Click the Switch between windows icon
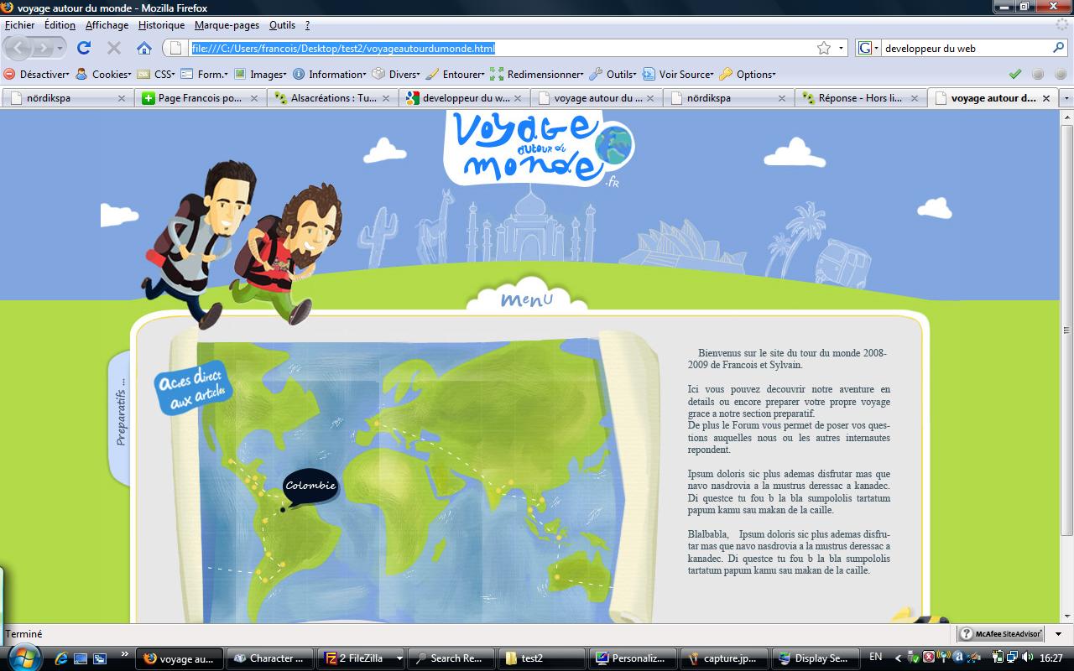The width and height of the screenshot is (1074, 671). pos(100,658)
